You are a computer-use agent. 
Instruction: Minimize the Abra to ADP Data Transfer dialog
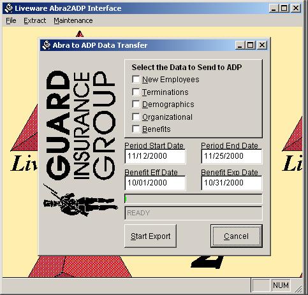(x=240, y=45)
